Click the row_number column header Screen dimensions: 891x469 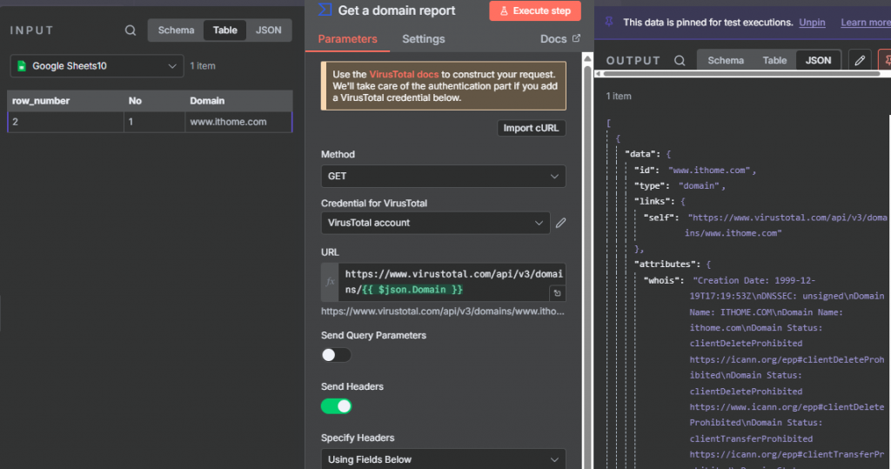65,101
